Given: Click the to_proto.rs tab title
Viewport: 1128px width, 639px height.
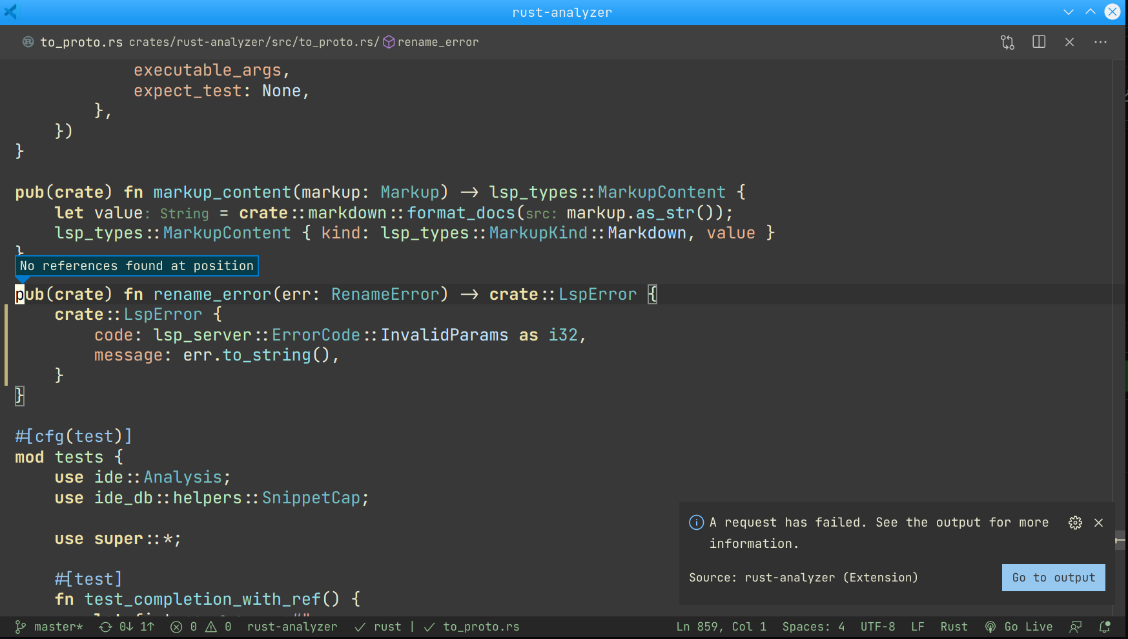Looking at the screenshot, I should coord(81,42).
